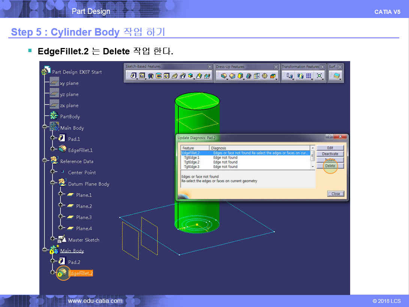409x307 pixels.
Task: Click the Delete button in Update Diagnosis
Action: [330, 166]
